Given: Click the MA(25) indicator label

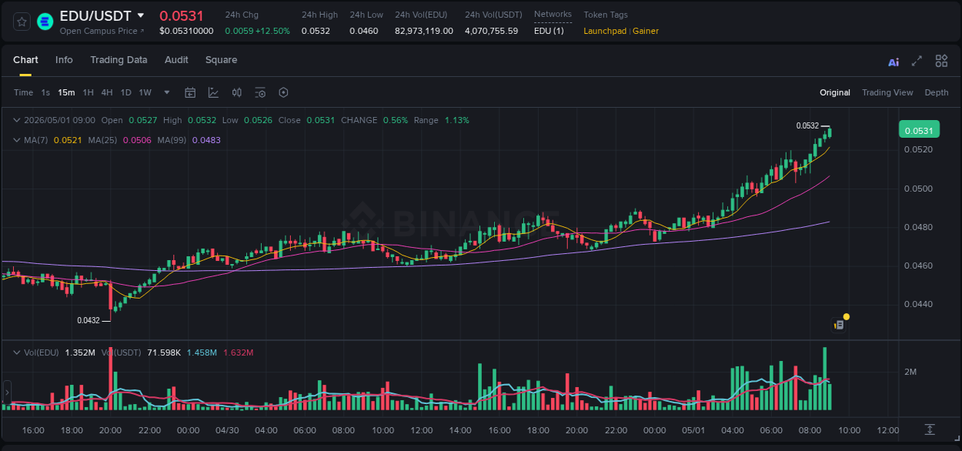Looking at the screenshot, I should tap(102, 140).
